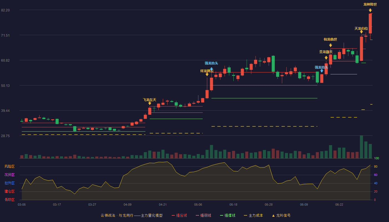Click the 71.51 price axis label

point(5,36)
